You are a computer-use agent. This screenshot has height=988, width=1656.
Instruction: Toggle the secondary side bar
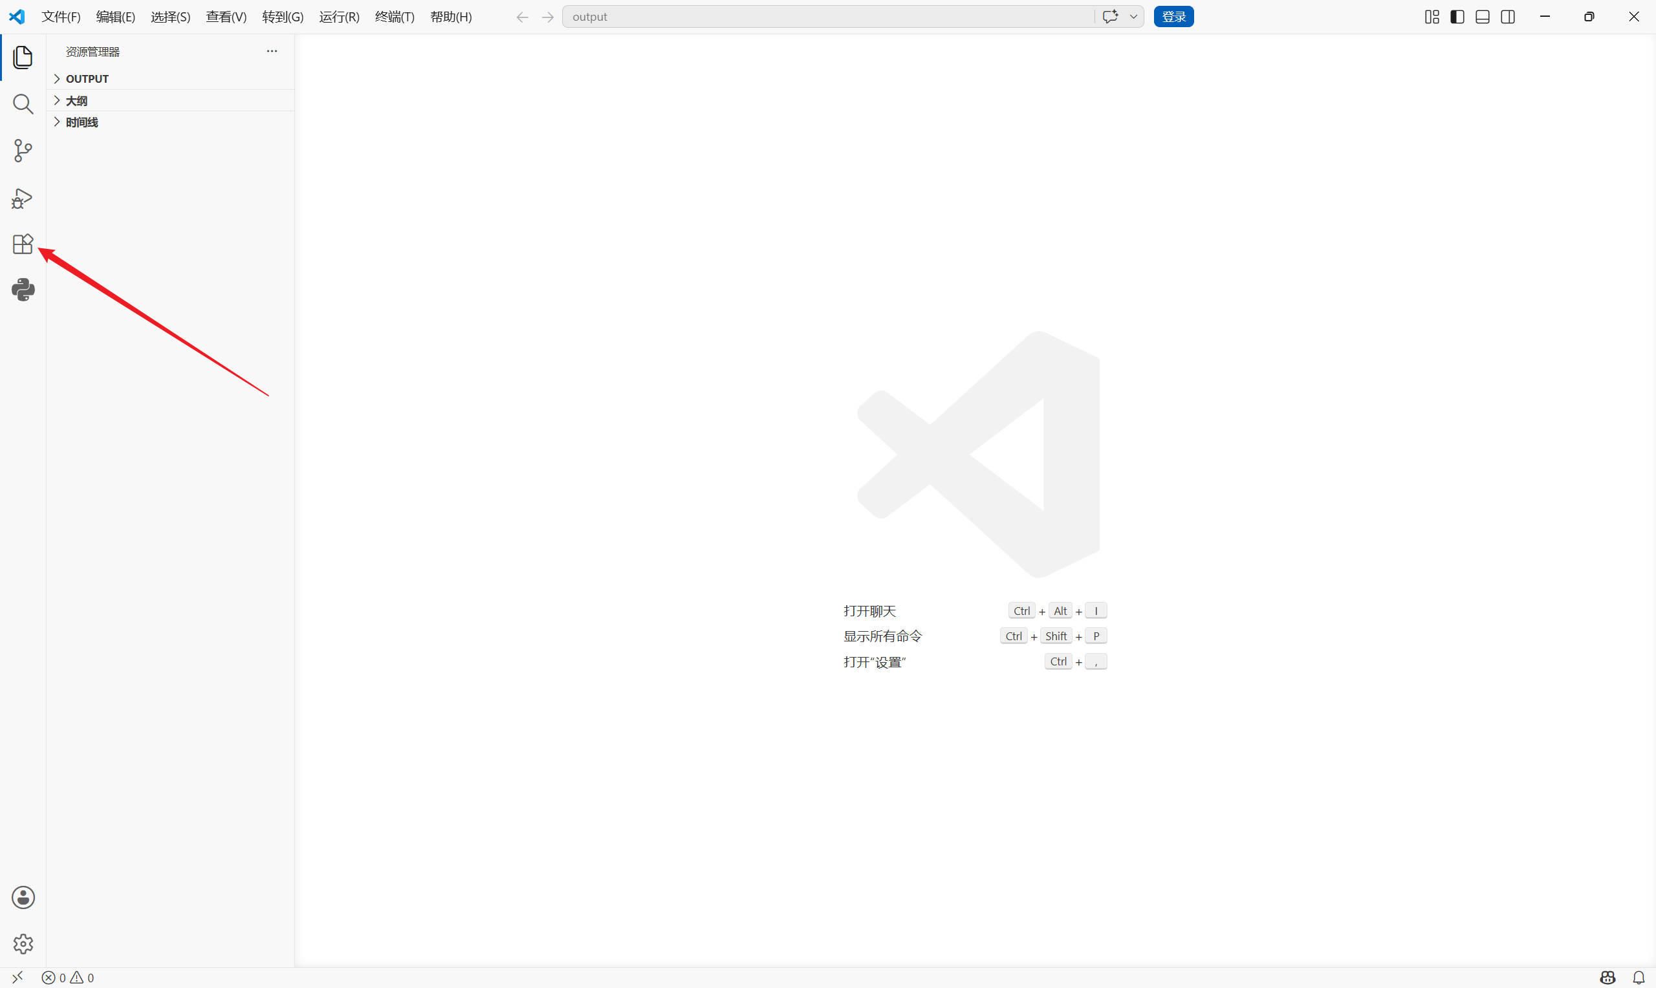pyautogui.click(x=1507, y=17)
